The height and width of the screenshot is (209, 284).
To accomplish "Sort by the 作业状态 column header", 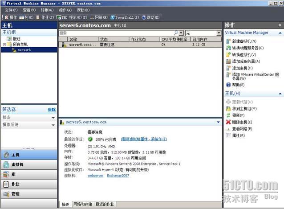I will [144, 39].
